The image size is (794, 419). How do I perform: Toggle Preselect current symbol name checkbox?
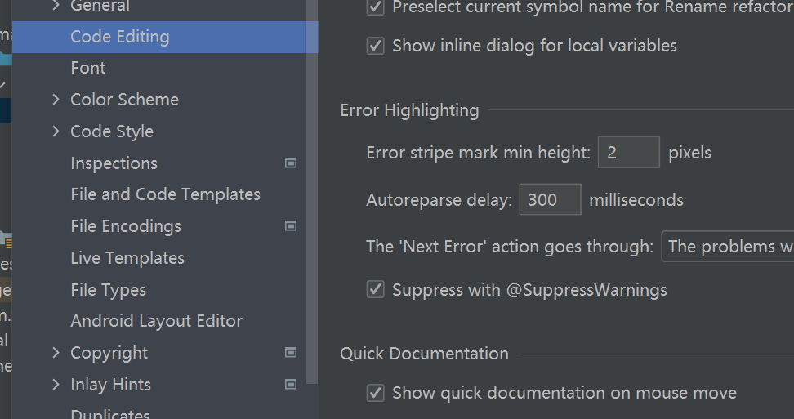pos(376,7)
